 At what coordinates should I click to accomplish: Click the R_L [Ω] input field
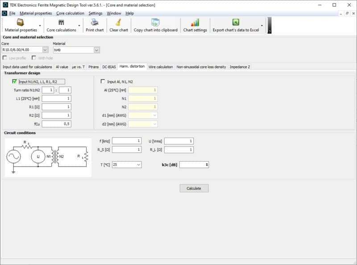point(179,150)
